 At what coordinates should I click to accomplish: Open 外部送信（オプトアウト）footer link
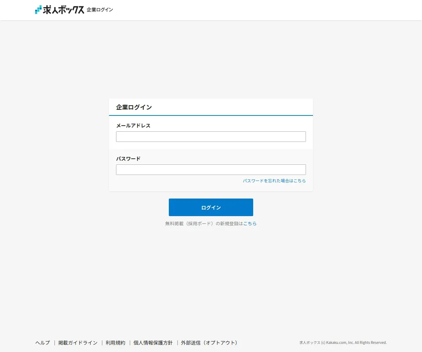pos(211,342)
